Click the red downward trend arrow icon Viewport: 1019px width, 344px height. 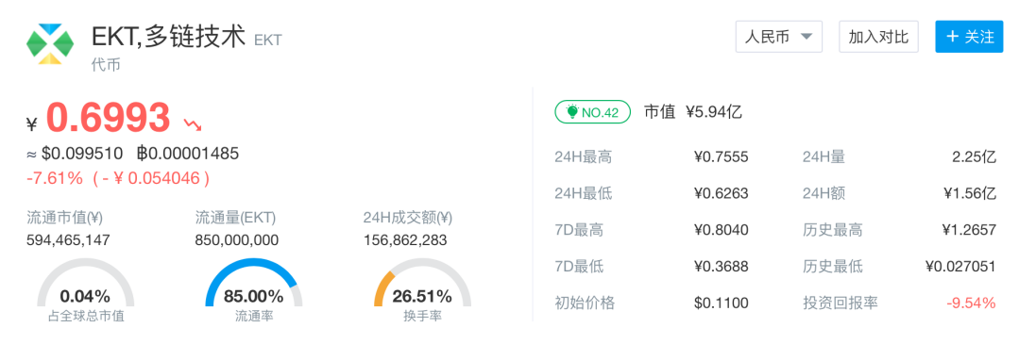[193, 123]
